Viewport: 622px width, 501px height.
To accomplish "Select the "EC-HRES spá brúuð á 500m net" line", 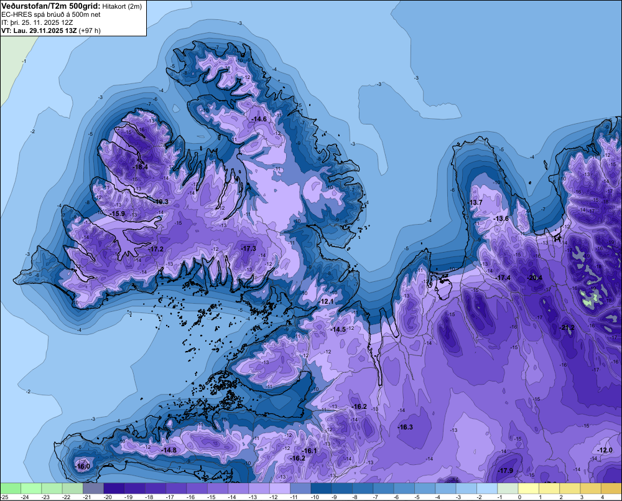I will click(51, 15).
